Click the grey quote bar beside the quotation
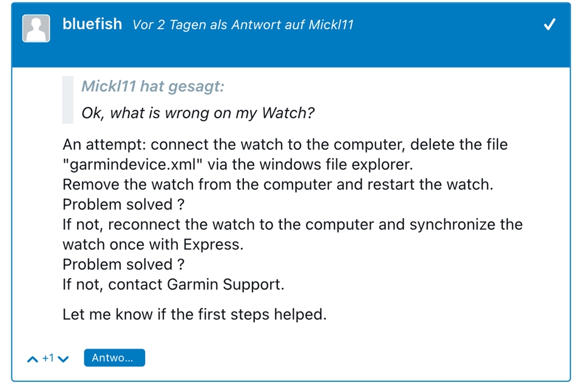This screenshot has height=391, width=582. pyautogui.click(x=67, y=100)
